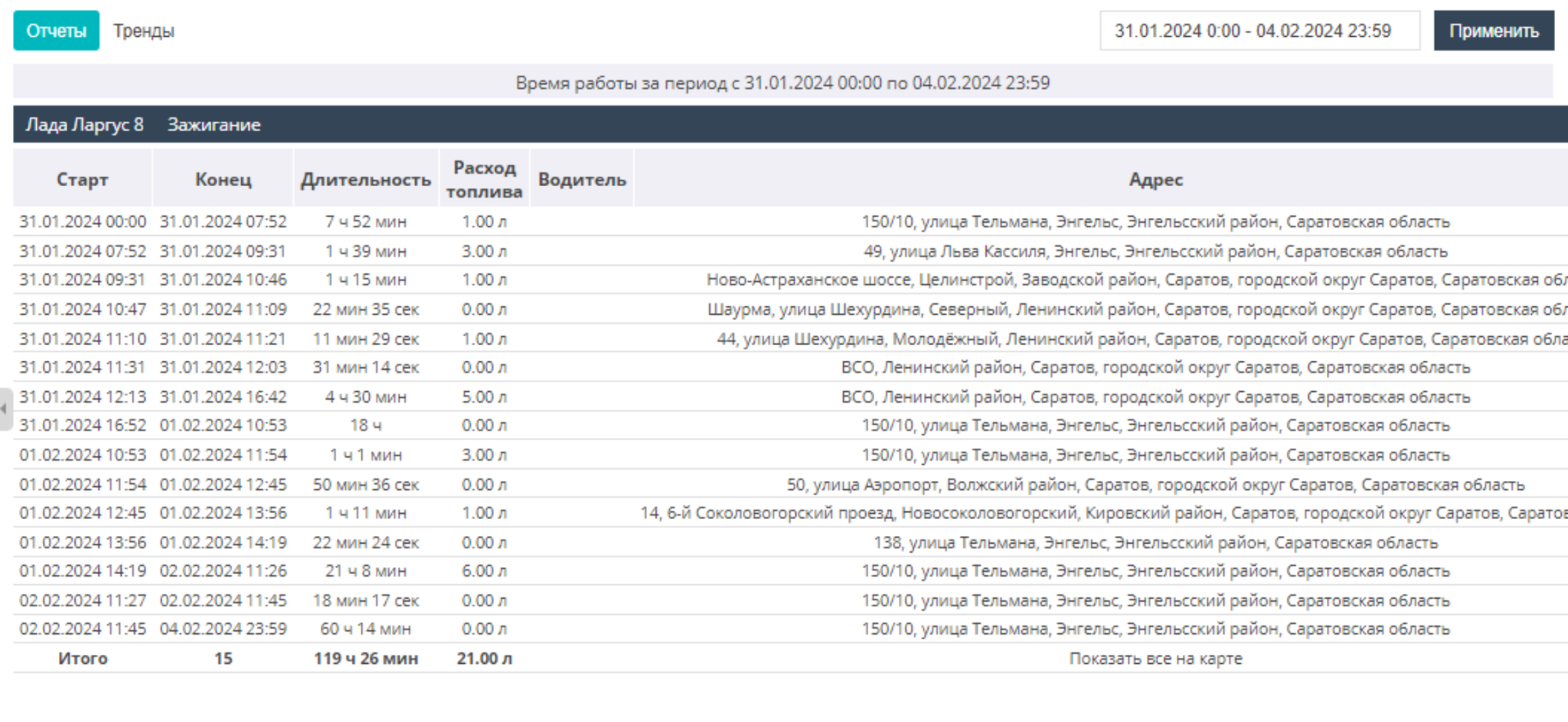Click the Старт column header
The height and width of the screenshot is (722, 1568).
coord(83,179)
